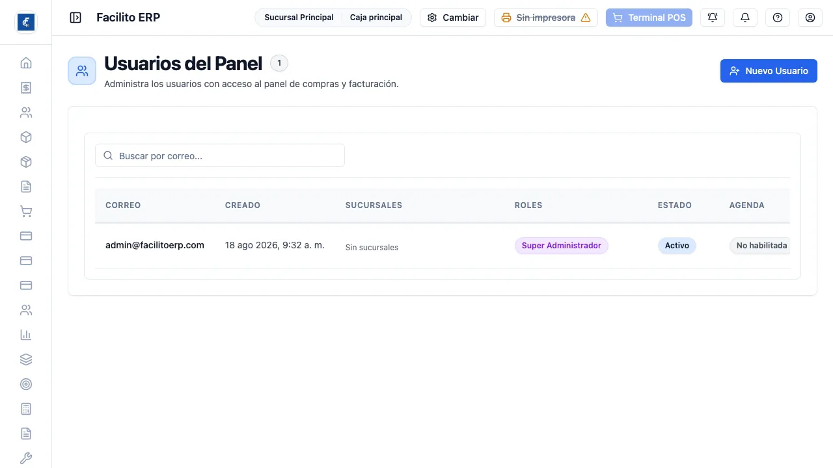This screenshot has width=833, height=468.
Task: Click the Buscar por correo search field
Action: click(220, 156)
